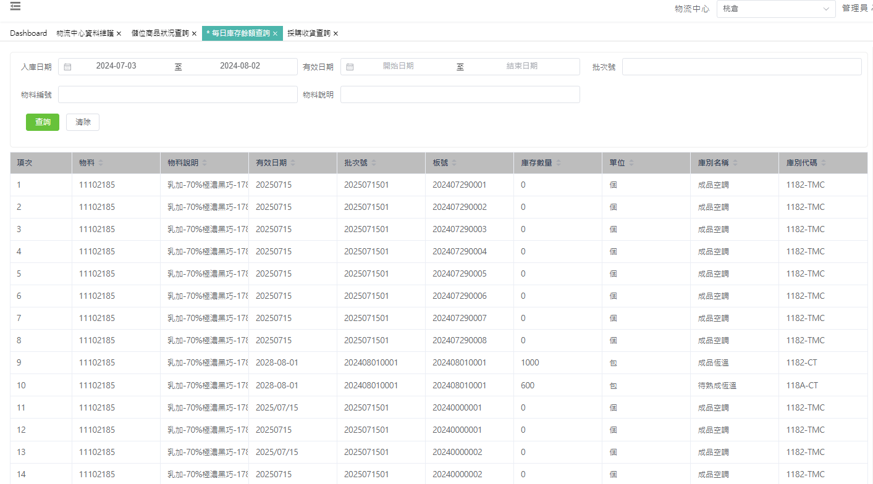Select pallet number 202407290001 cell

(469, 185)
